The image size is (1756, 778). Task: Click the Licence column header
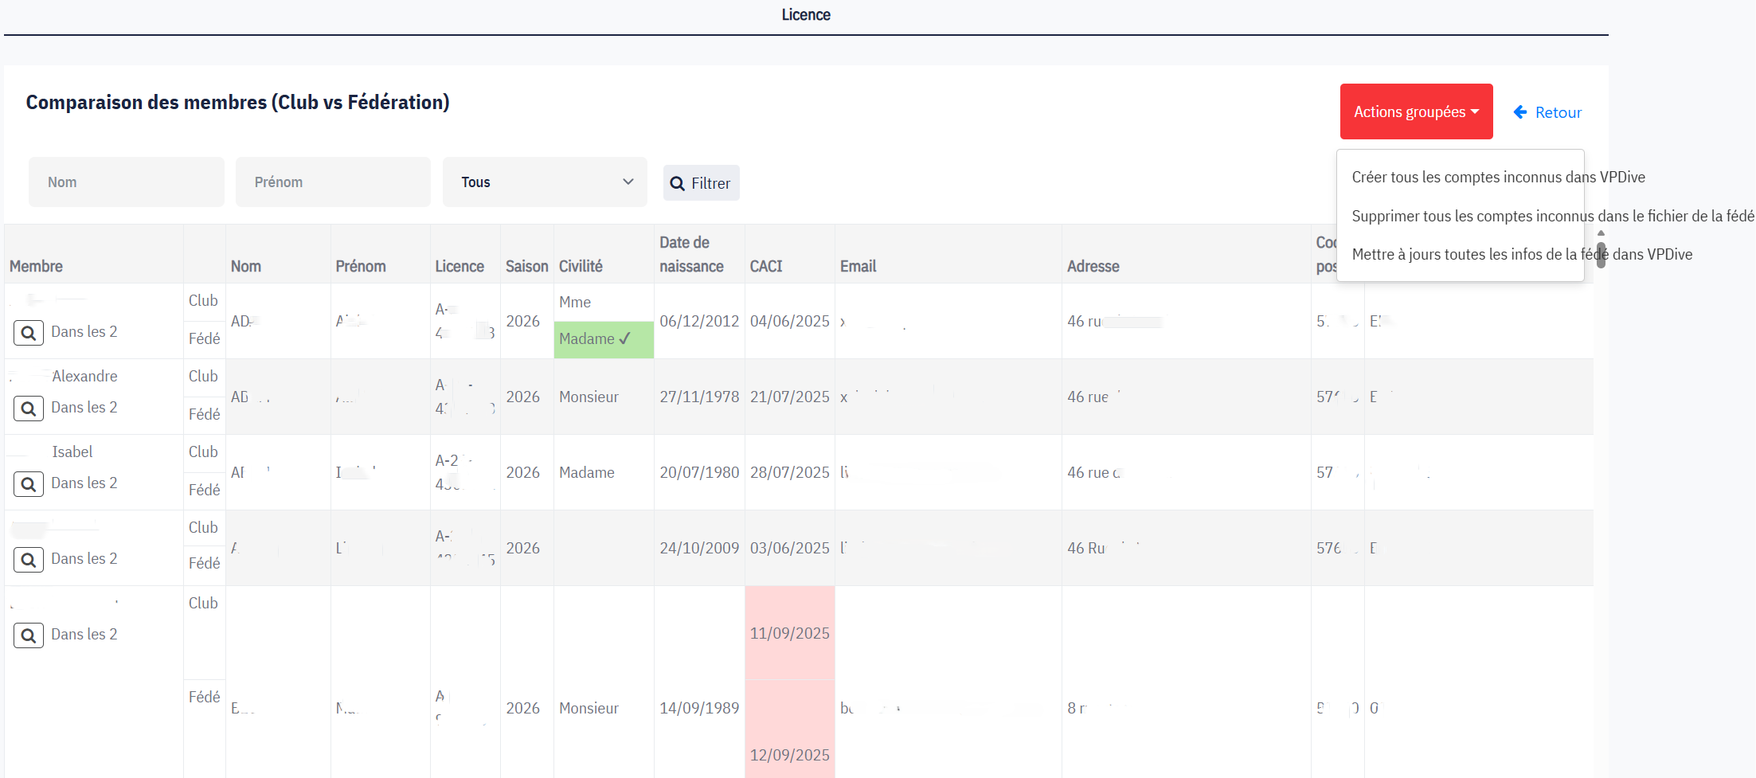coord(460,266)
